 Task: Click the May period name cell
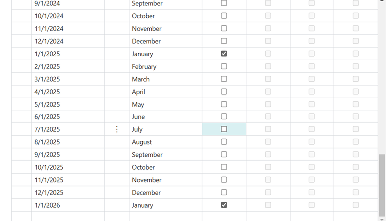tap(166, 104)
